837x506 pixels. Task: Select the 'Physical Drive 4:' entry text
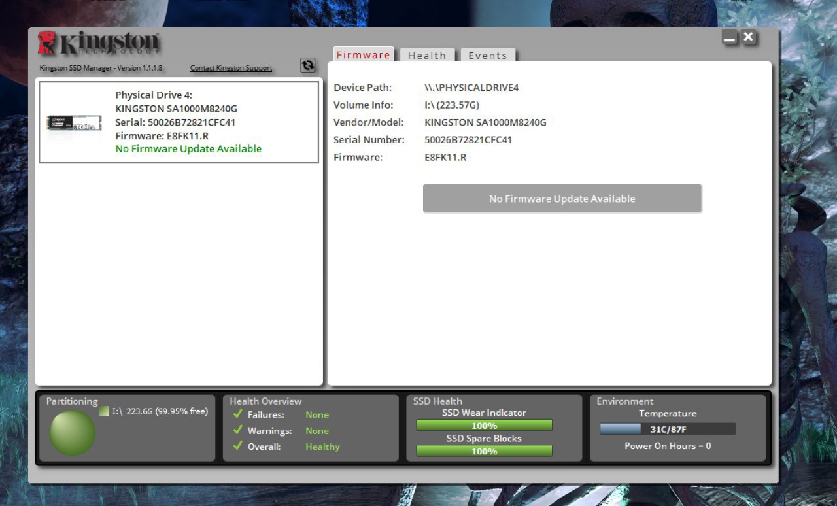tap(154, 95)
